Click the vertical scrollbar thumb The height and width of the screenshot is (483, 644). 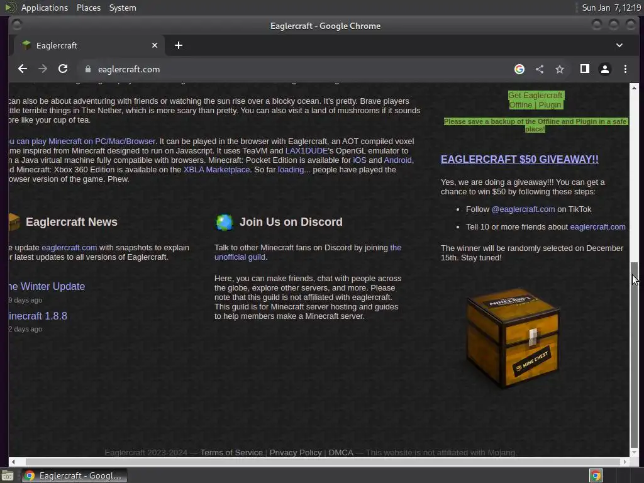point(634,355)
